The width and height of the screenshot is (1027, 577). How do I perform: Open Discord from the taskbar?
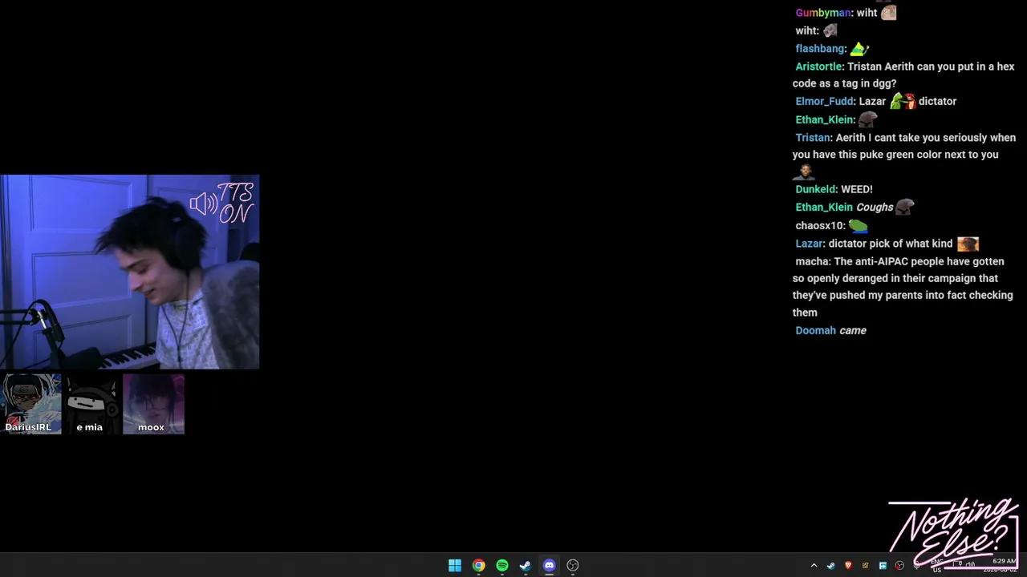(549, 566)
